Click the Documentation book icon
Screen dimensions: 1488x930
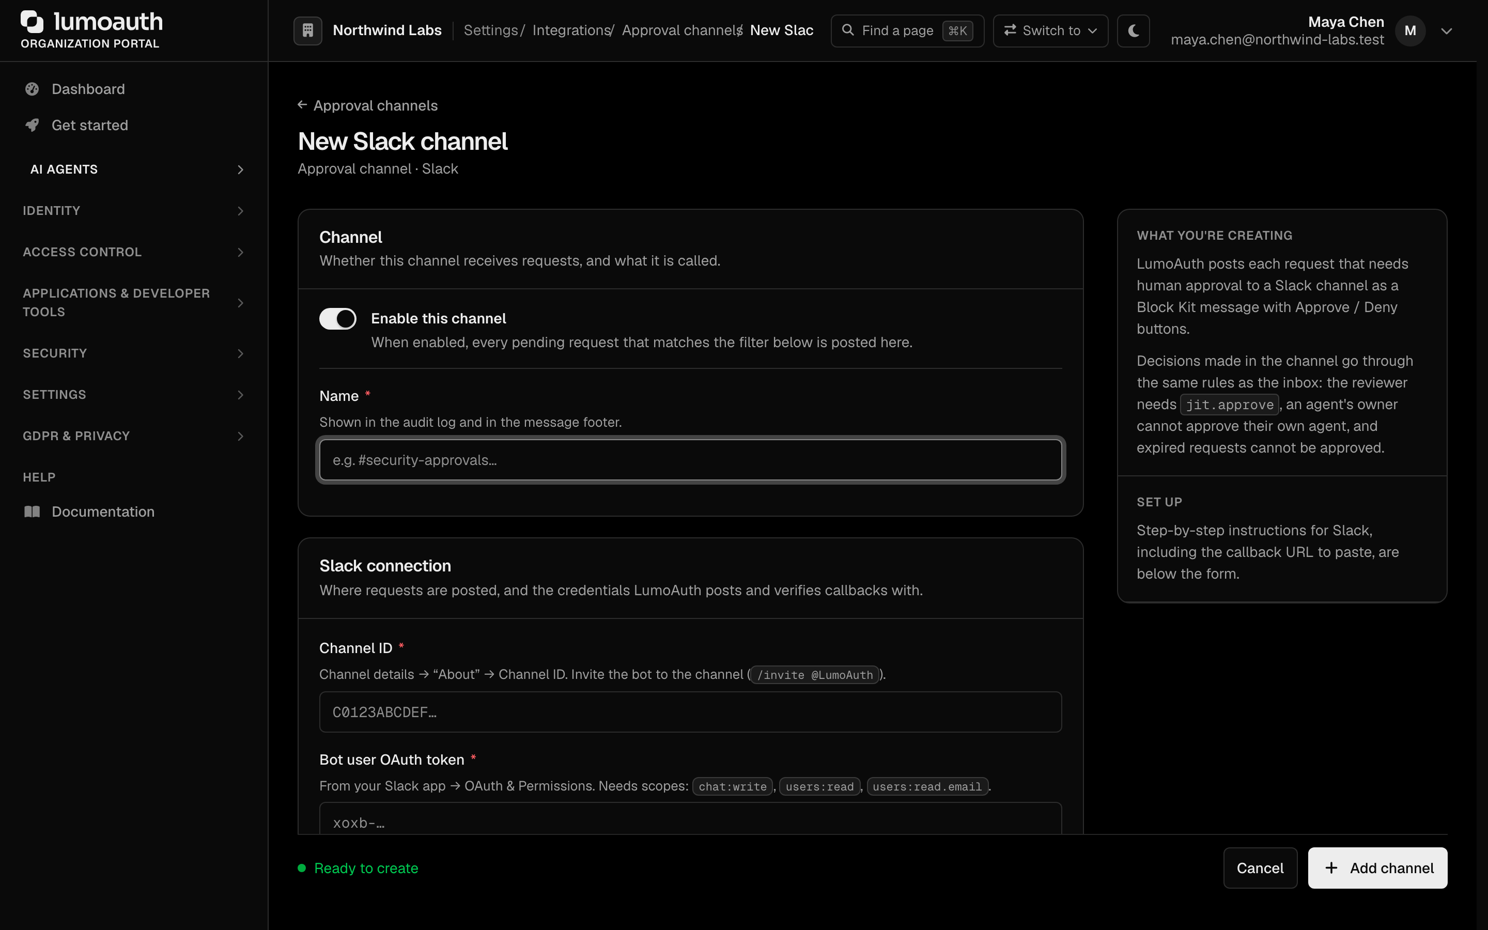pyautogui.click(x=32, y=512)
